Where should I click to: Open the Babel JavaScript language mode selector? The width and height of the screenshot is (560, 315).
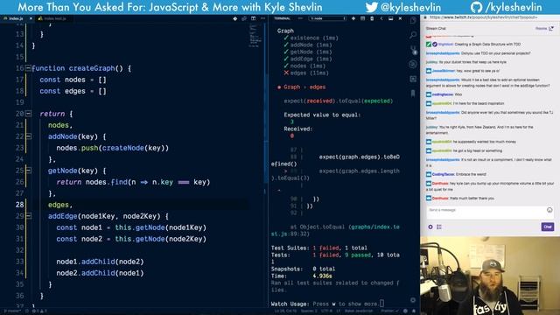point(359,311)
